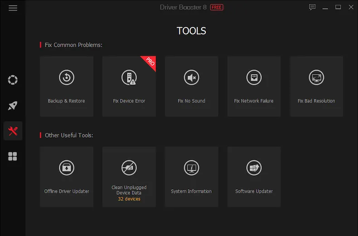Select the Tools wrench icon in sidebar

coord(13,131)
